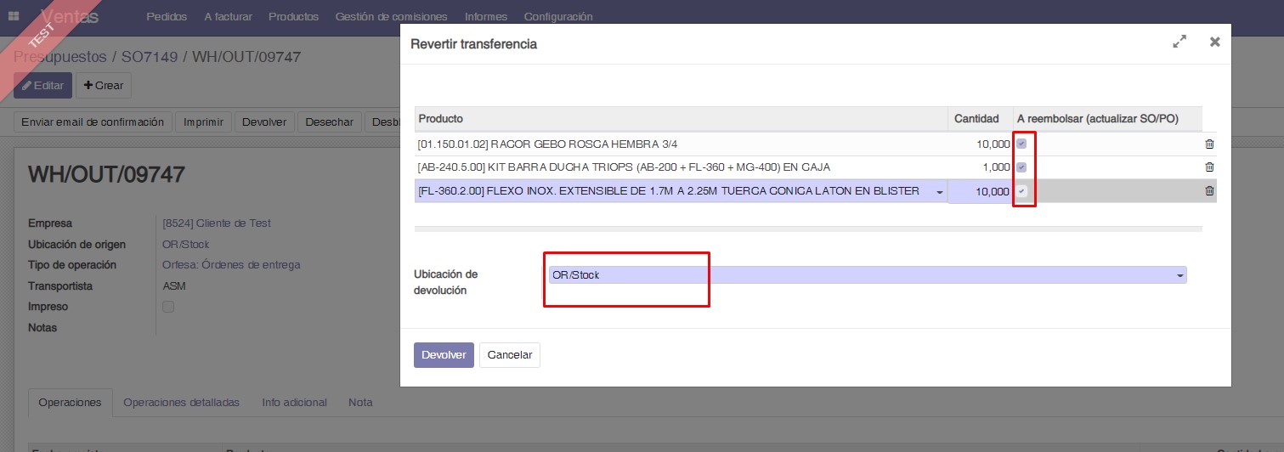This screenshot has height=452, width=1284.
Task: Open the Gestión de comisiones menu
Action: click(392, 16)
